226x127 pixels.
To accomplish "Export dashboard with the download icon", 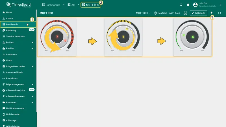I will click(x=211, y=13).
